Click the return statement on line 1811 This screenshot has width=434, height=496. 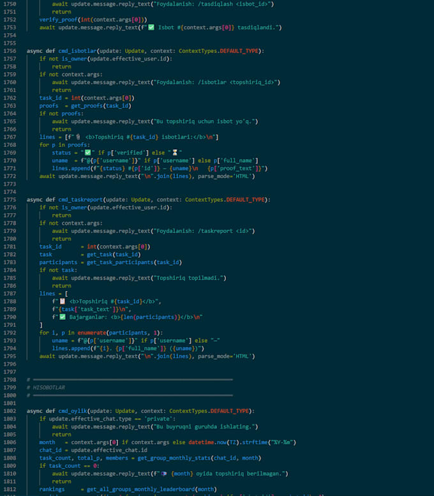pyautogui.click(x=62, y=481)
